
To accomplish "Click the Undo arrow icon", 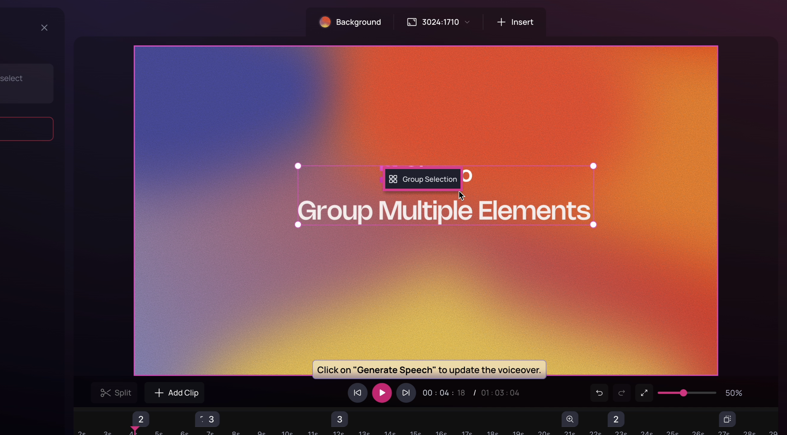I will [599, 393].
